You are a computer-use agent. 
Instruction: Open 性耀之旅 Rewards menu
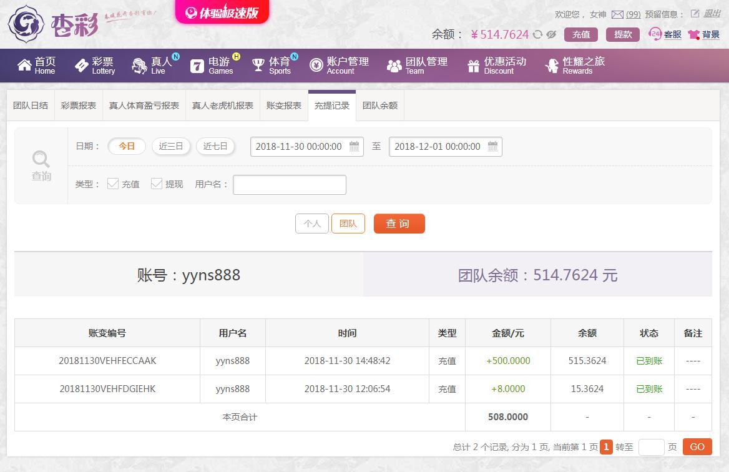(x=575, y=66)
